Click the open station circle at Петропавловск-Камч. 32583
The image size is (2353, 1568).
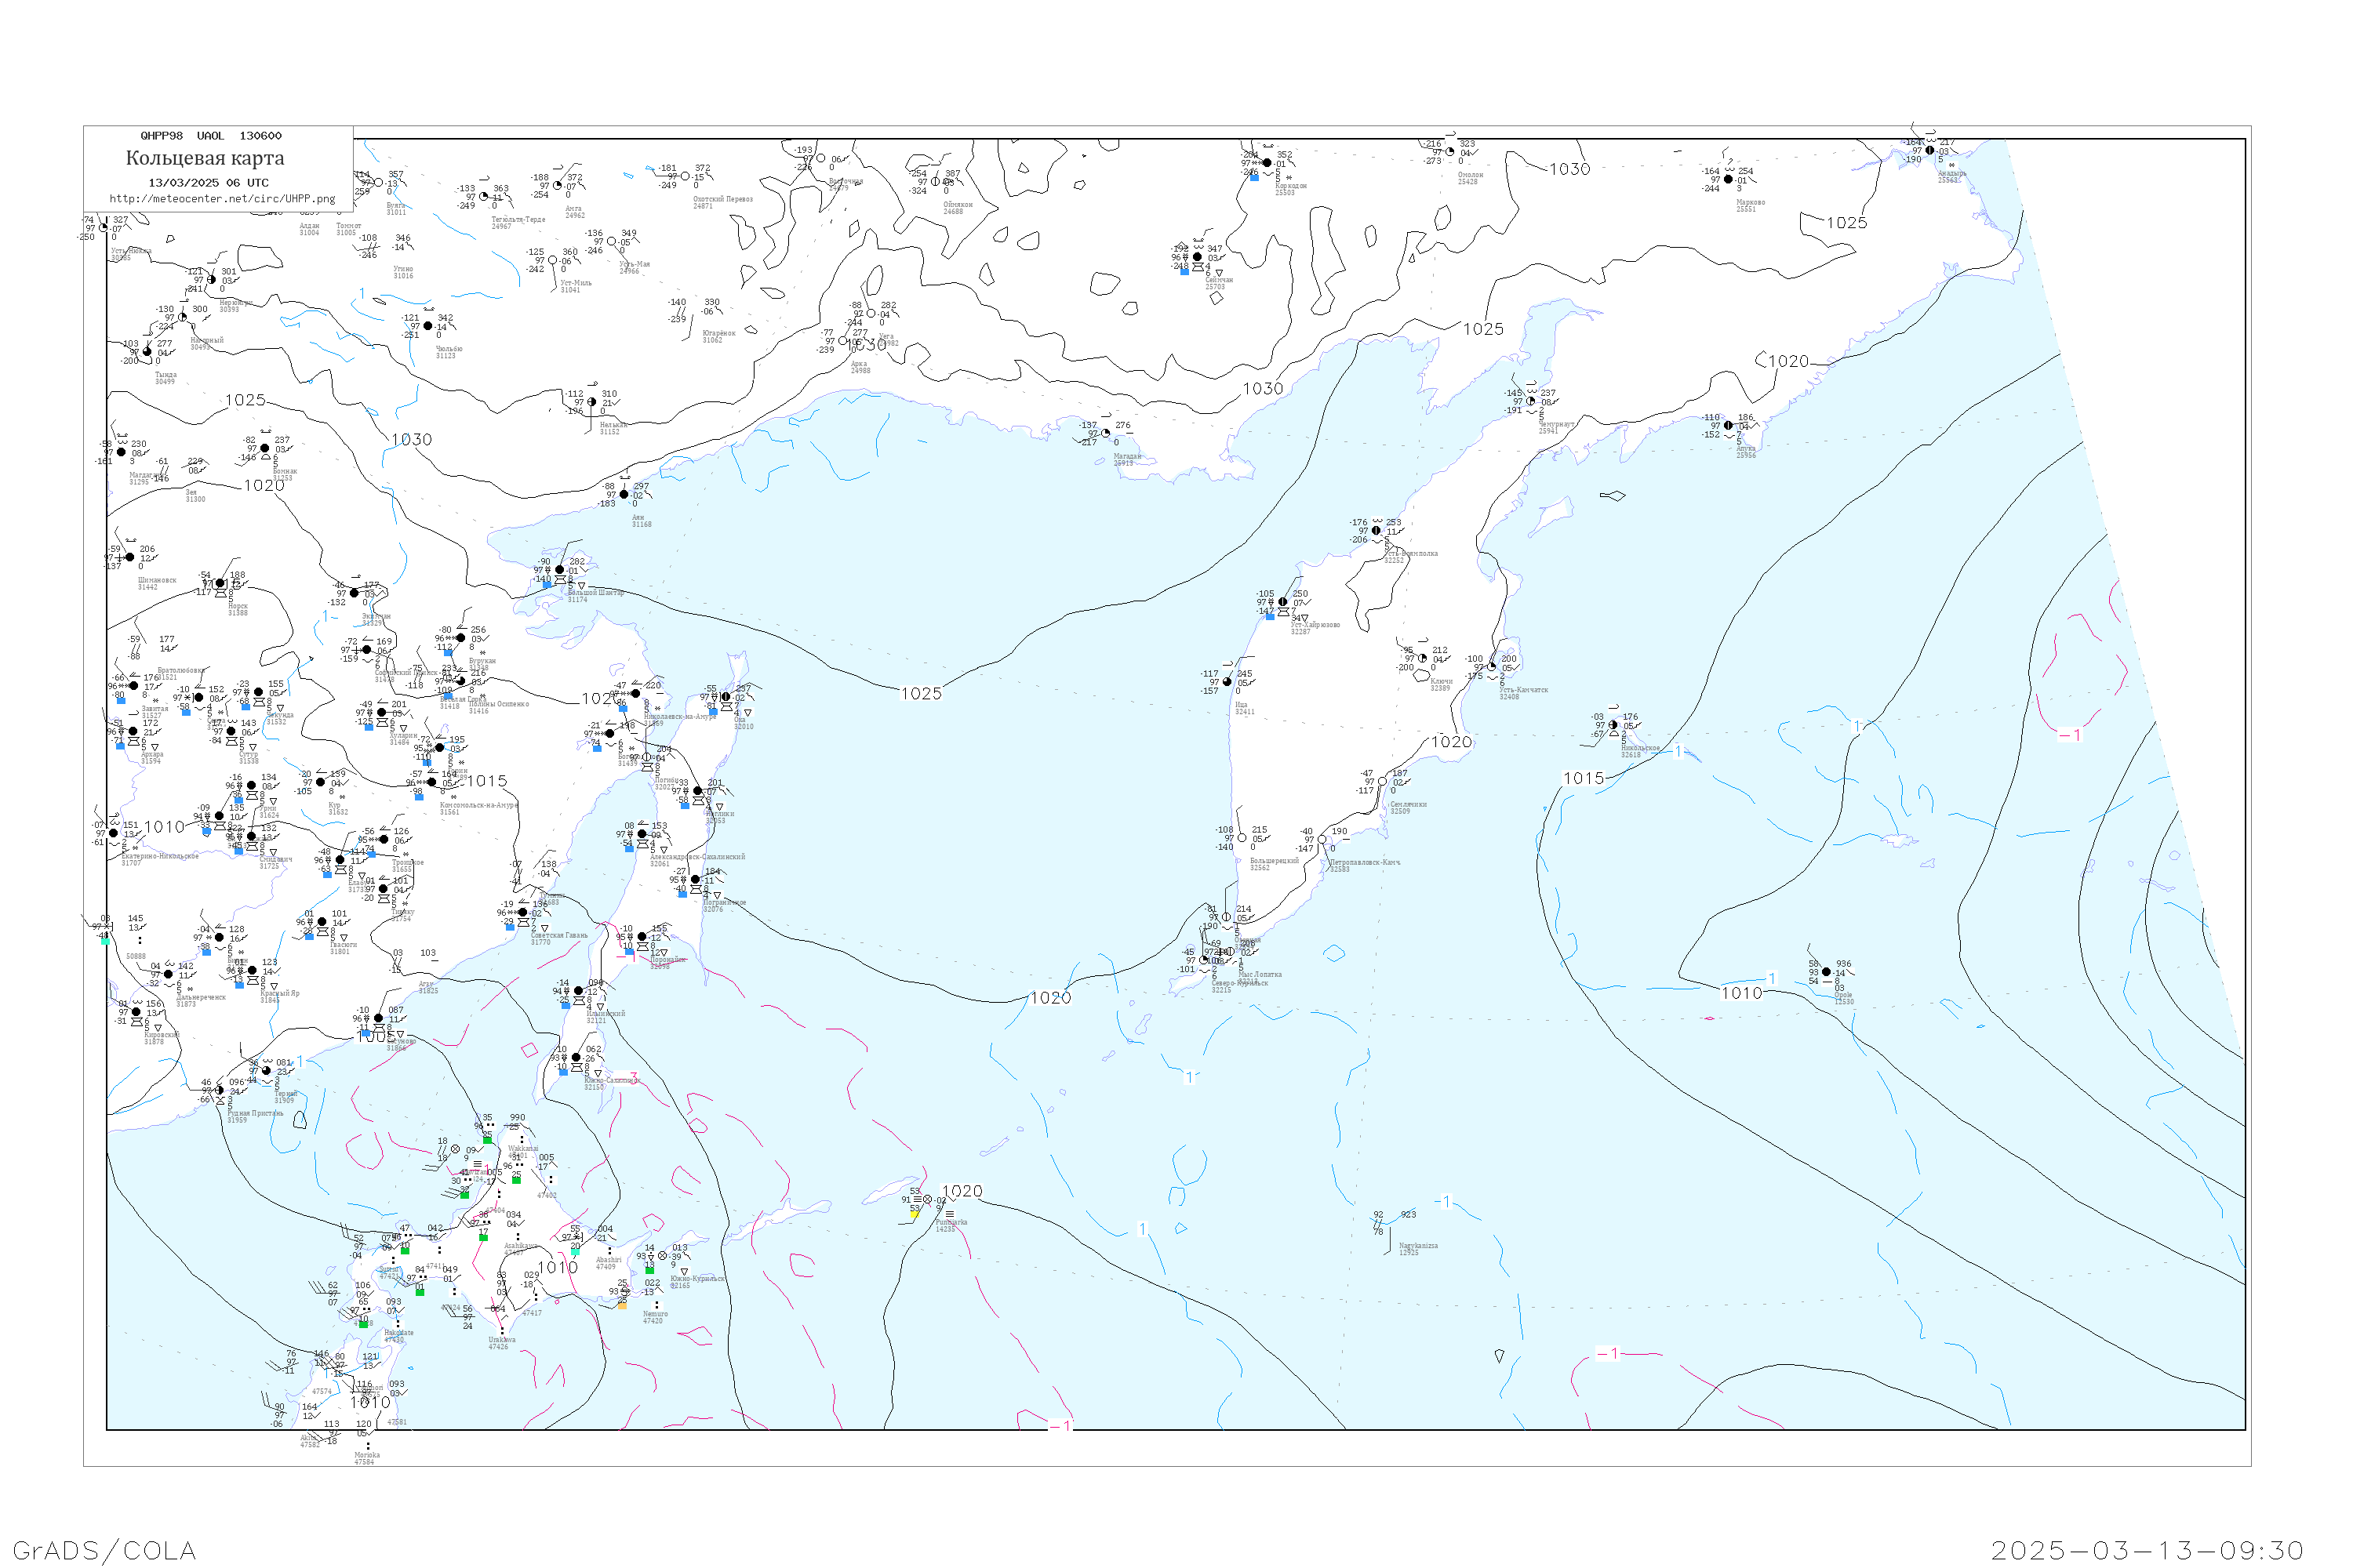pos(1322,840)
